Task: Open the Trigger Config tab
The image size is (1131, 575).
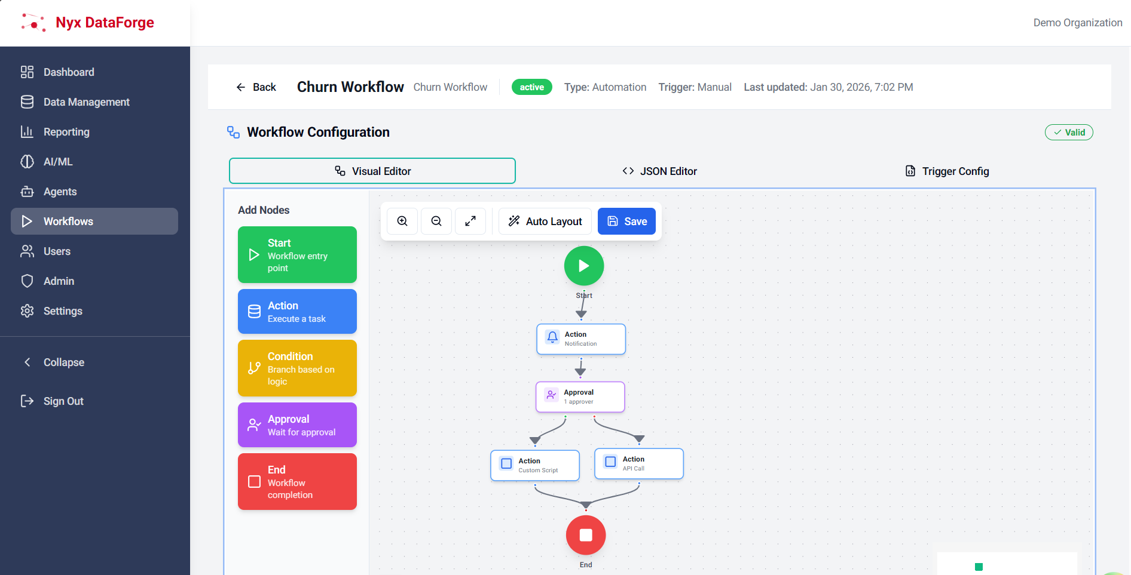Action: pos(947,171)
